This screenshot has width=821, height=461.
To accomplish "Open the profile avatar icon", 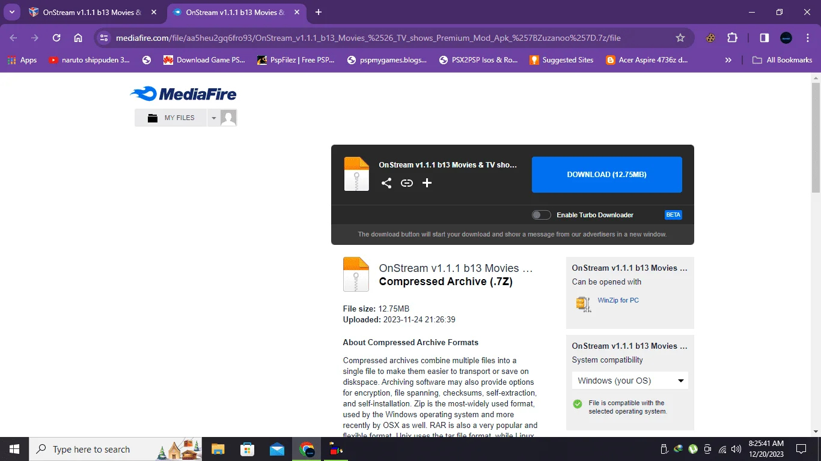I will (228, 118).
